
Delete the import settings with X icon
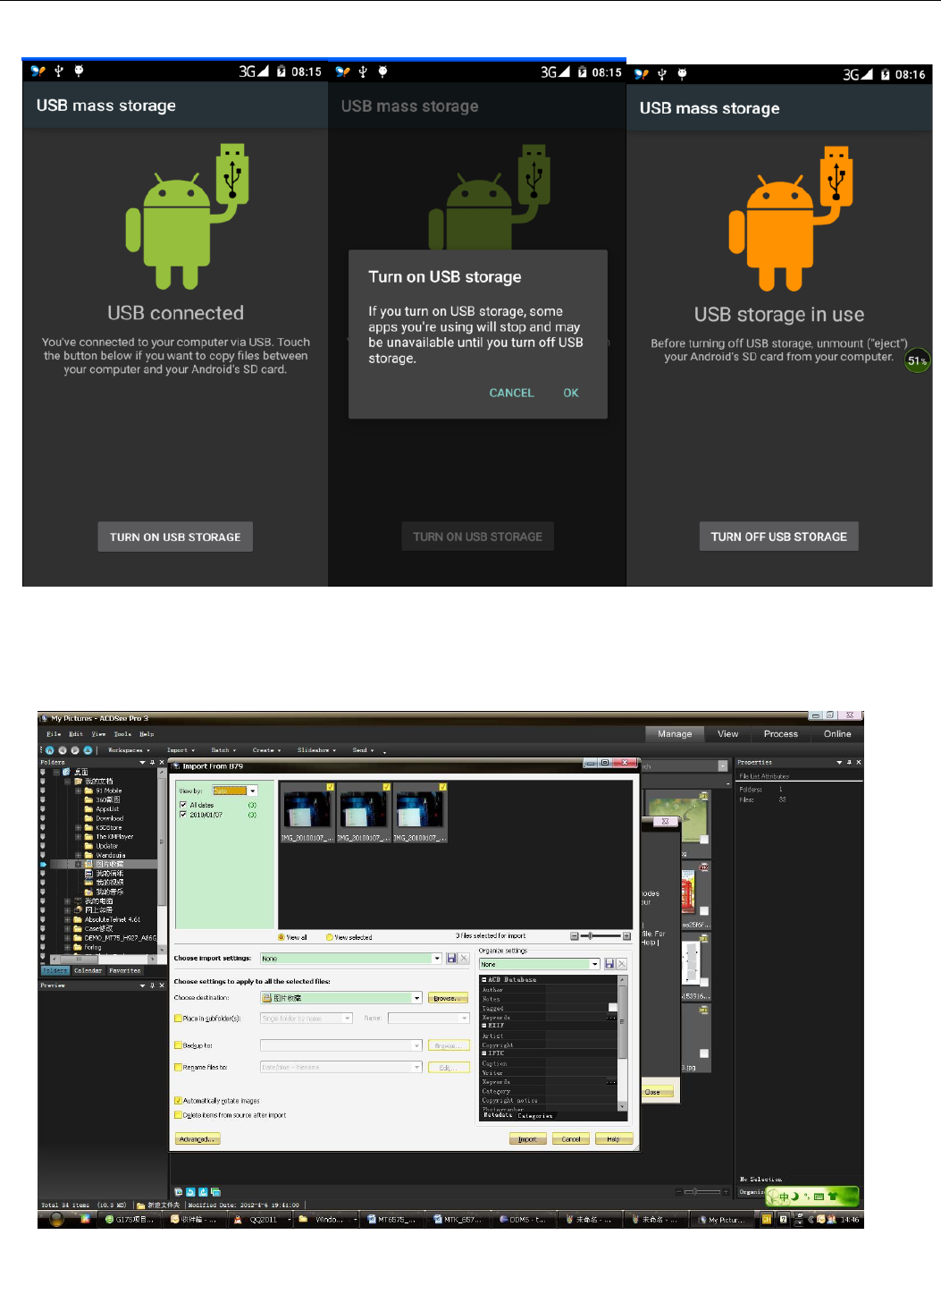click(x=464, y=958)
